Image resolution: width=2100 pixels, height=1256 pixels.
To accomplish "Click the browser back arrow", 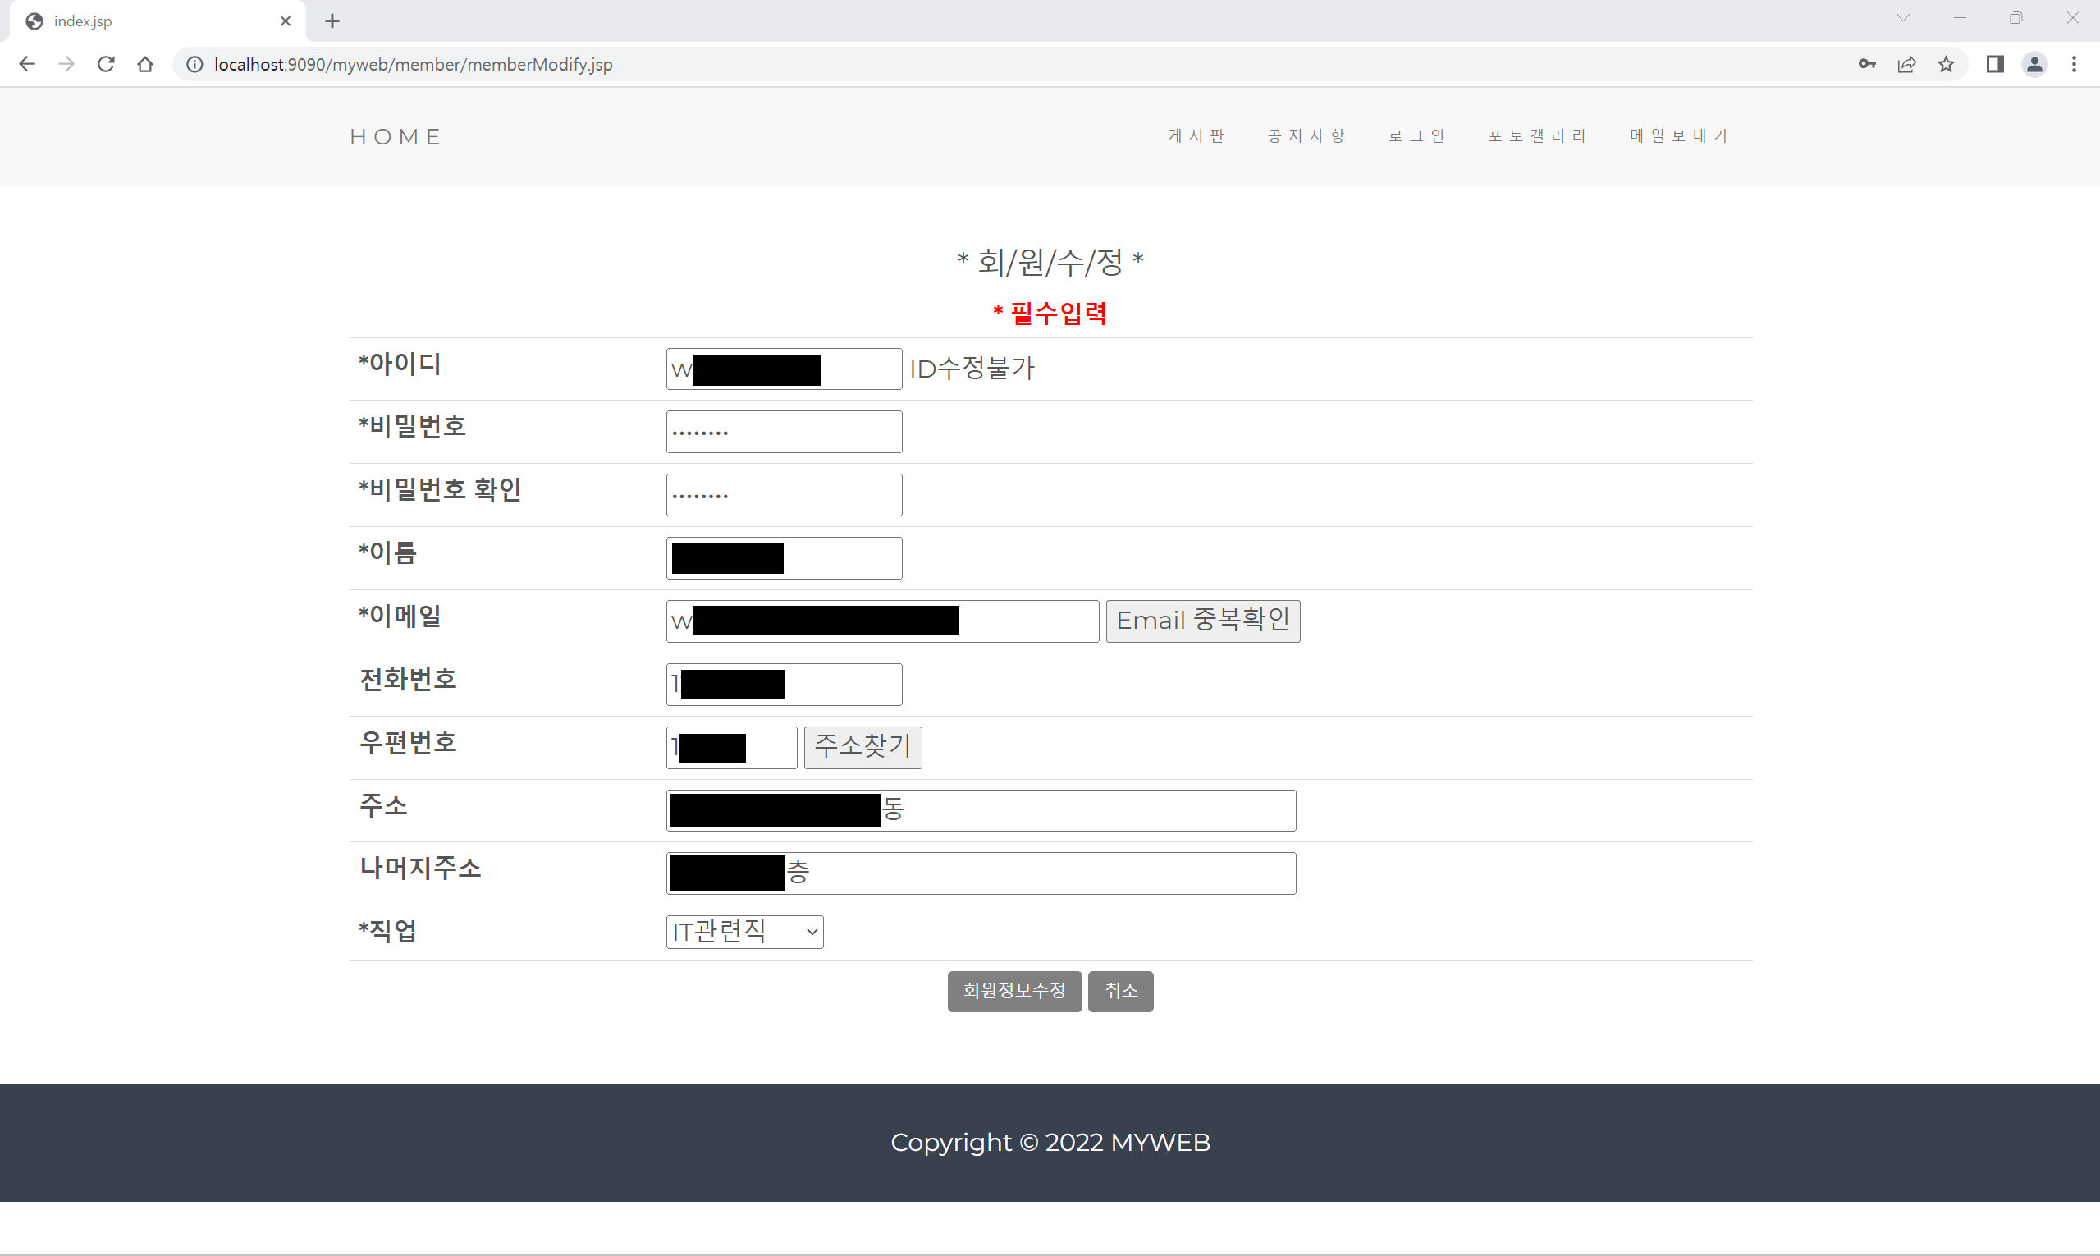I will pyautogui.click(x=27, y=64).
